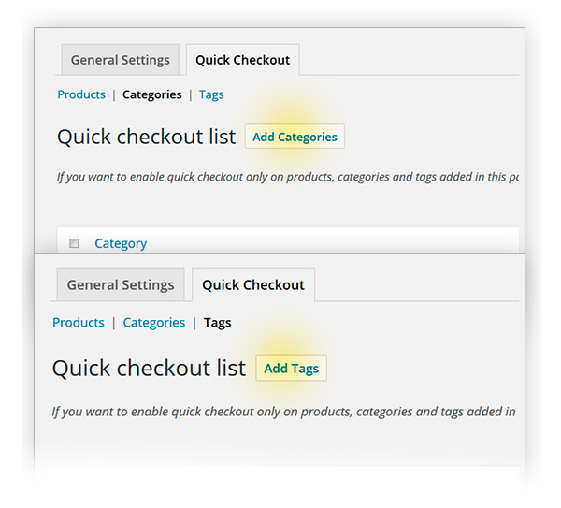The width and height of the screenshot is (561, 508).
Task: Open General Settings tab in the Categories view
Action: 121,60
